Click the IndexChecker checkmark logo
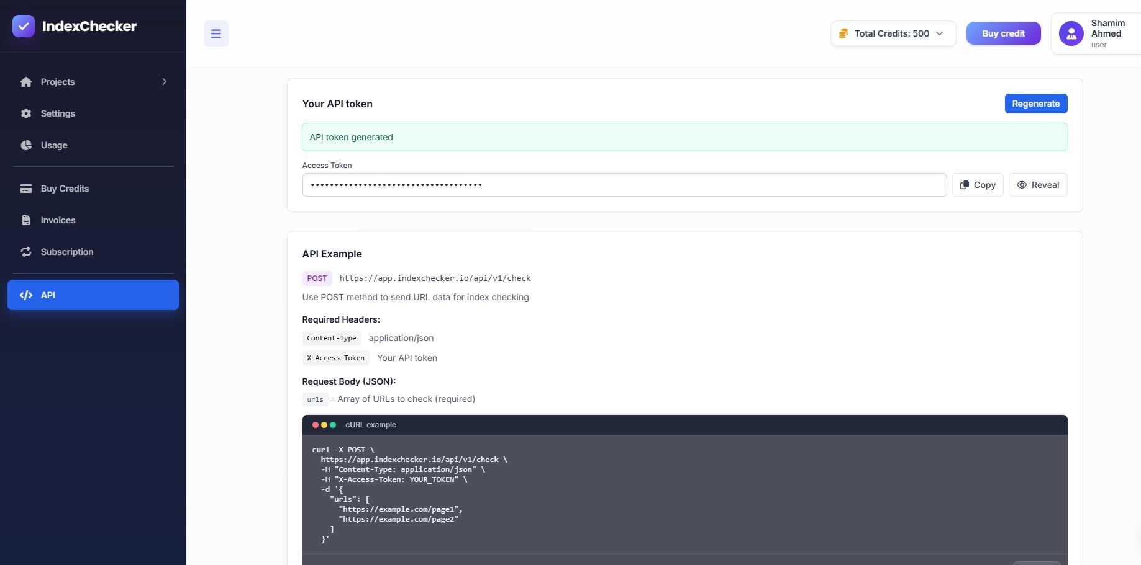 24,26
